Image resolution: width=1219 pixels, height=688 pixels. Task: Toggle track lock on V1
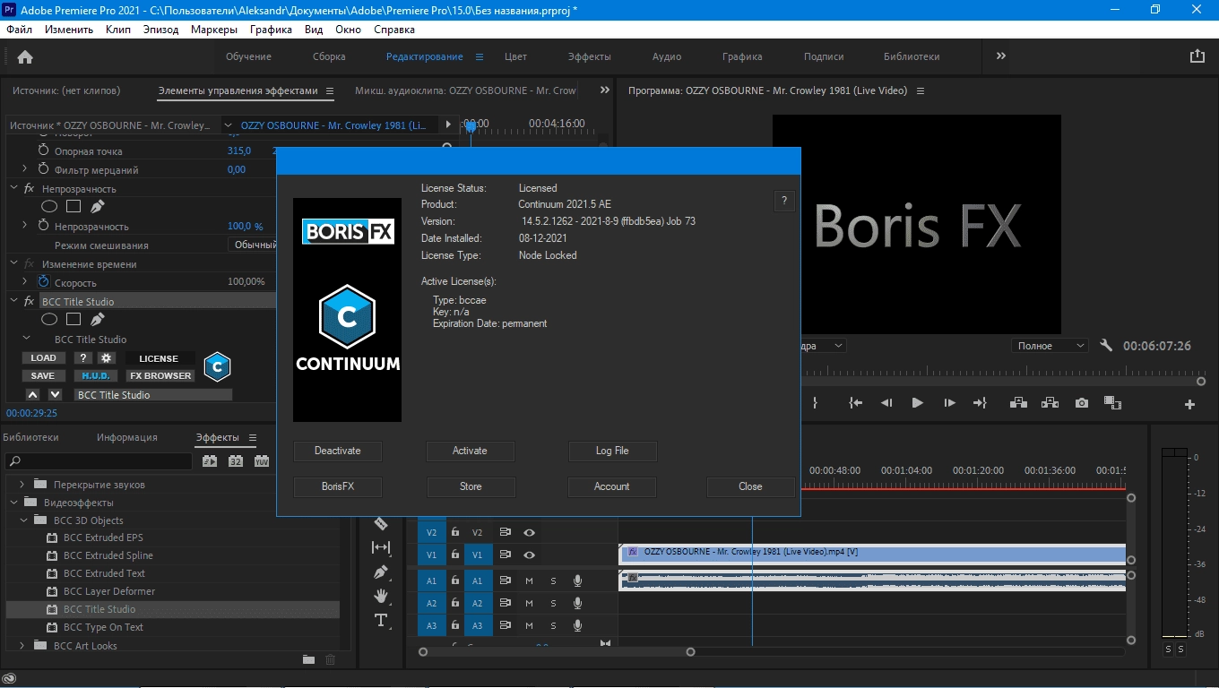click(455, 555)
